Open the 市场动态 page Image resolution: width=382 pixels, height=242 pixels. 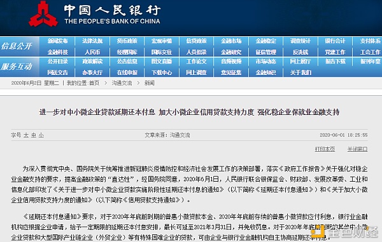click(x=265, y=61)
